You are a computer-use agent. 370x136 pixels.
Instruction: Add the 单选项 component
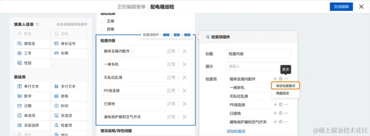coord(32,115)
